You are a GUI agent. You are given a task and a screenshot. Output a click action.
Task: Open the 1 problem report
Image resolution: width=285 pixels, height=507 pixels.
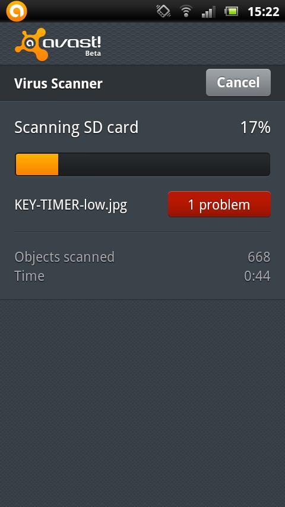tap(219, 204)
